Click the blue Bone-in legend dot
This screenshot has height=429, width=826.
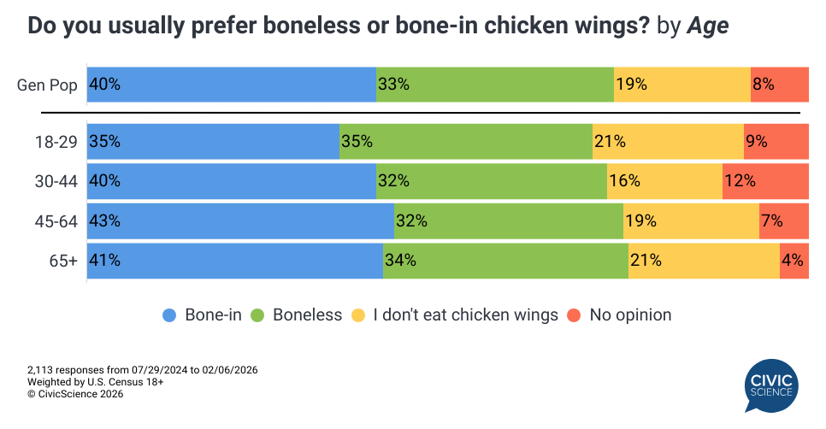tap(169, 315)
